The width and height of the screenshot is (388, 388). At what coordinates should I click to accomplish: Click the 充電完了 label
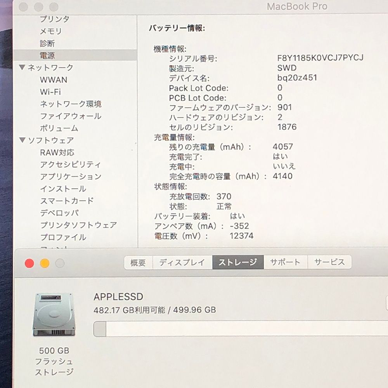point(185,157)
